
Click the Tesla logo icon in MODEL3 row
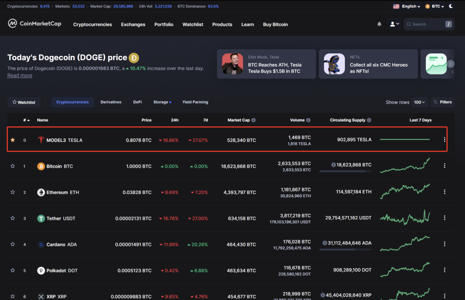[x=41, y=140]
